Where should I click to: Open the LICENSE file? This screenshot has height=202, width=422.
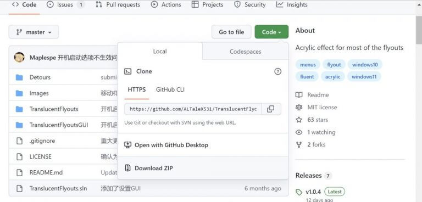40,156
